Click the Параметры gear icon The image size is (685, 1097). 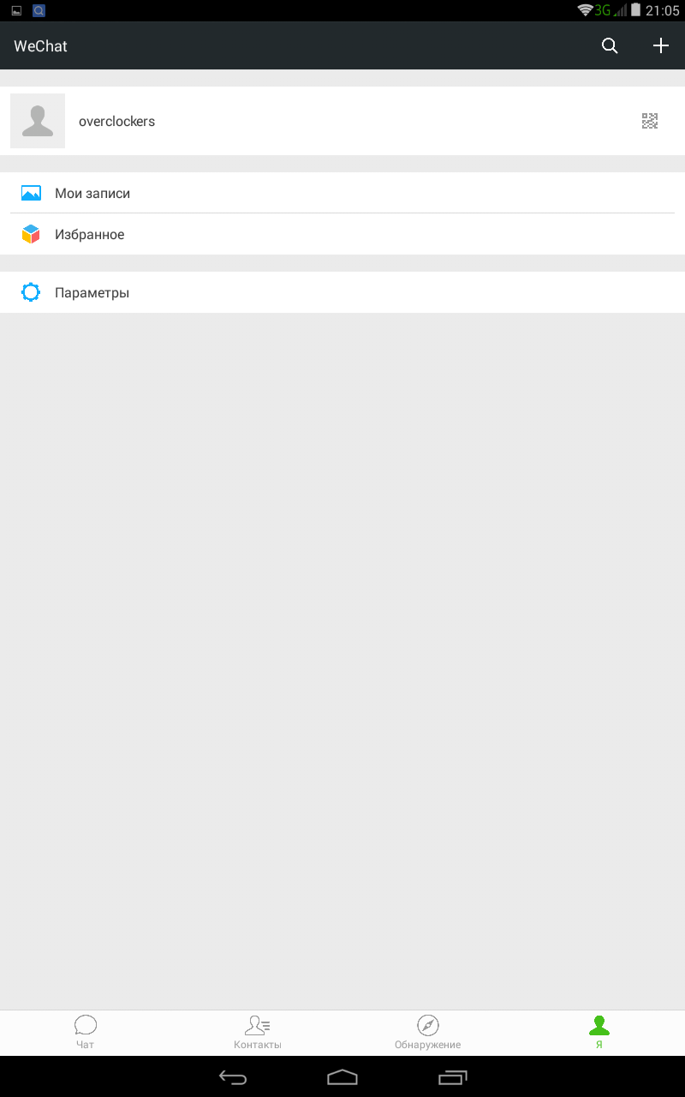coord(31,292)
